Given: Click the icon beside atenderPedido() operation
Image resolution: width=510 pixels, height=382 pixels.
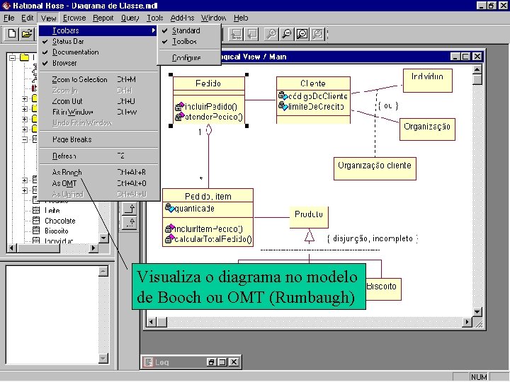Looking at the screenshot, I should pos(179,117).
